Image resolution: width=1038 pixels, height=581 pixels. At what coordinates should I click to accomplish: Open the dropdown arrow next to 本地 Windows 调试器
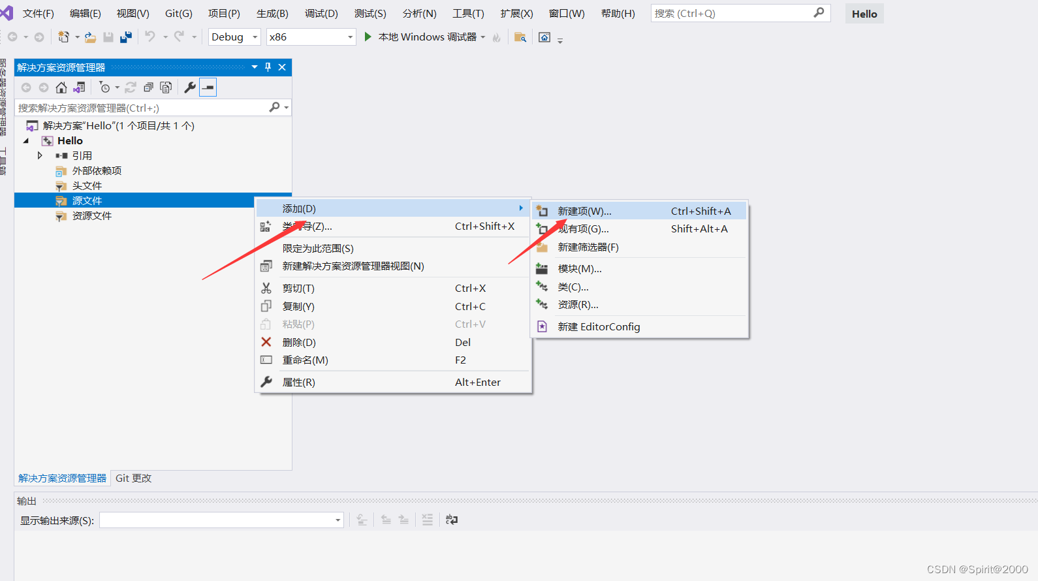tap(483, 37)
